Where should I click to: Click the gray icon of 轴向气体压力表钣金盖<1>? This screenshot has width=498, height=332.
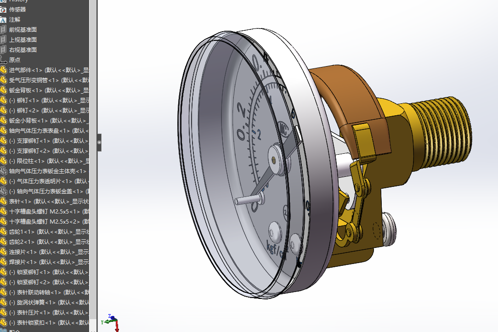3,191
